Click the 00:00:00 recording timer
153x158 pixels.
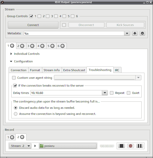[x=107, y=146]
